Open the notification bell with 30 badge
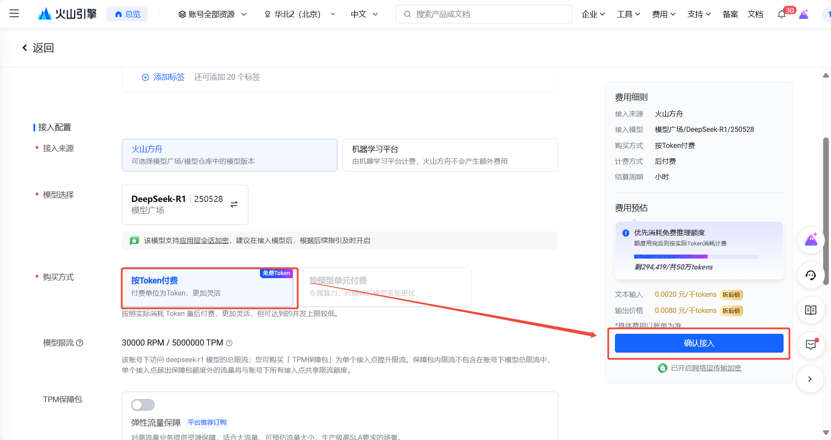The image size is (831, 440). pyautogui.click(x=783, y=14)
